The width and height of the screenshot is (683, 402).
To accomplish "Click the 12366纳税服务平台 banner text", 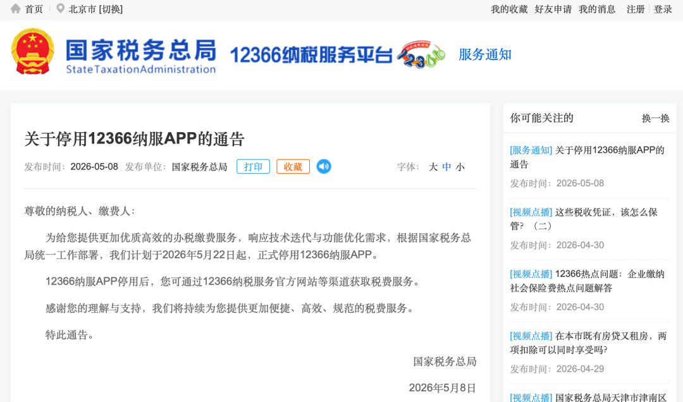I will click(311, 56).
